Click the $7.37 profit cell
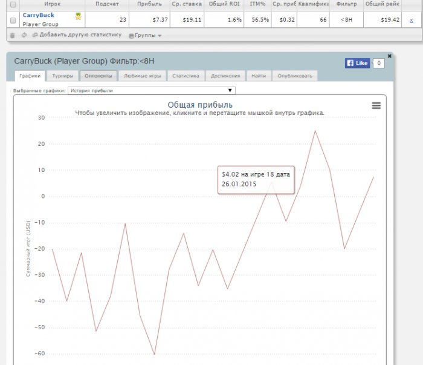The height and width of the screenshot is (365, 423). (149, 20)
